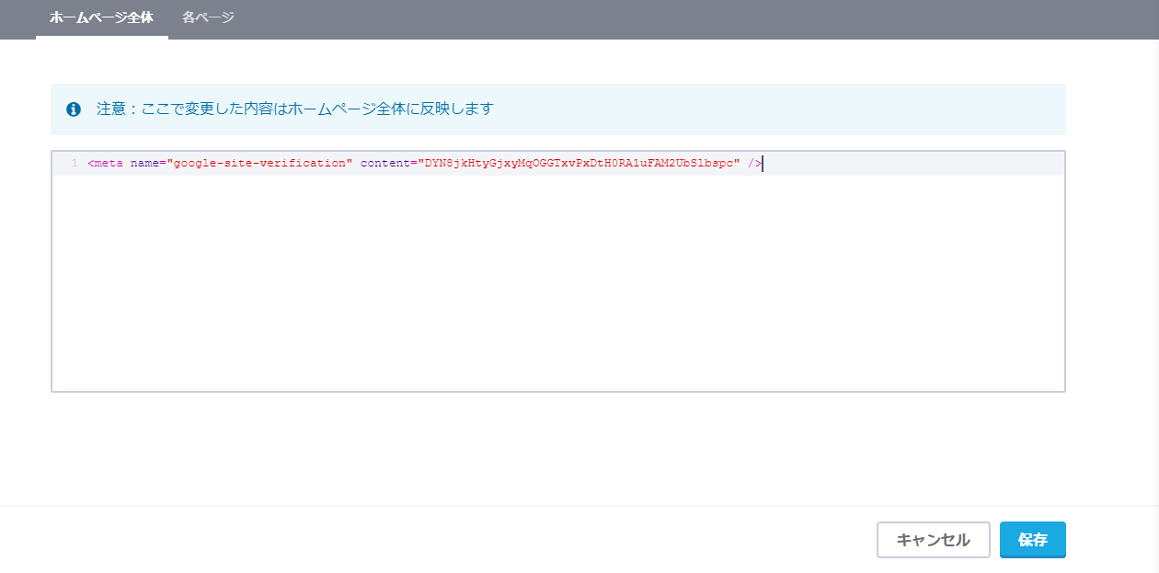Switch to the ホームページ全体 tab

pos(101,17)
